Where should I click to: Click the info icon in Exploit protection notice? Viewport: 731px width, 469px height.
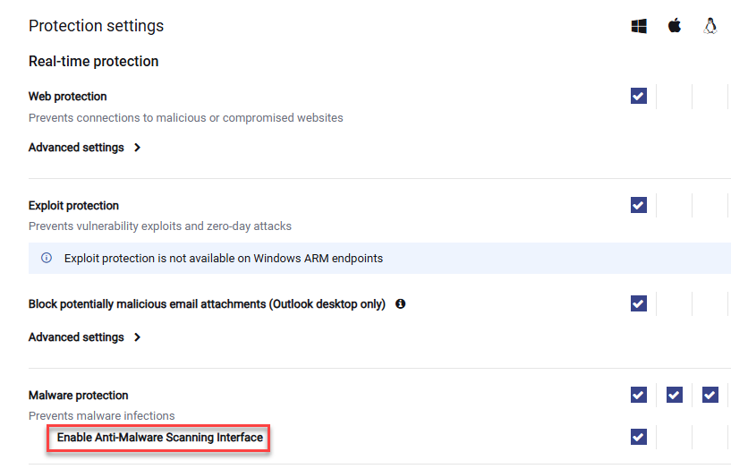pyautogui.click(x=47, y=258)
